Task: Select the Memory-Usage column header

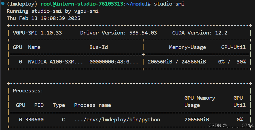Action: tap(188, 47)
